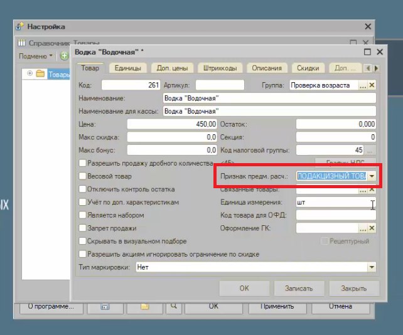Click the folder button in the Настройка bottom bar
Screen dimensions: 403x335
[x=145, y=307]
